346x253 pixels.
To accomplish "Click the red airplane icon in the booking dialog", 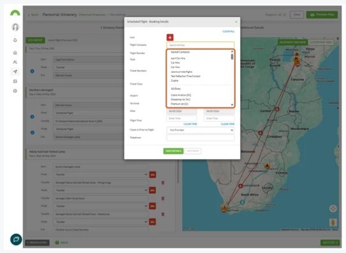I will [170, 38].
